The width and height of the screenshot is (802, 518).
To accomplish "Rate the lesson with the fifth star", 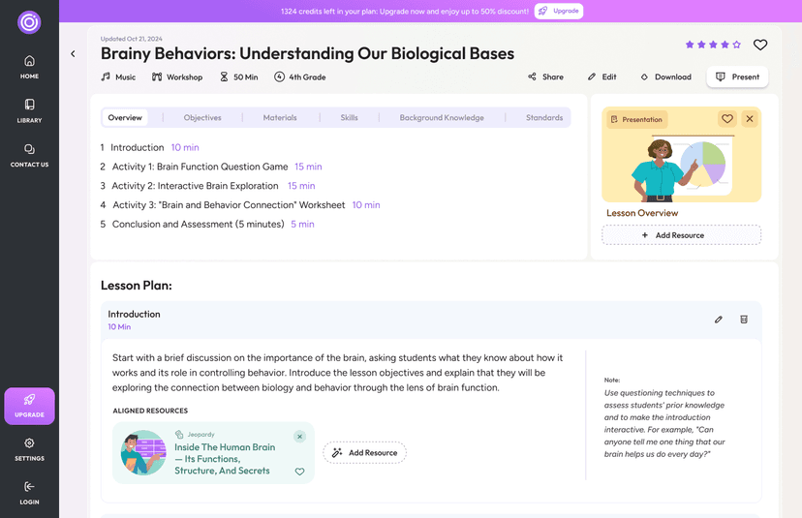I will (737, 45).
